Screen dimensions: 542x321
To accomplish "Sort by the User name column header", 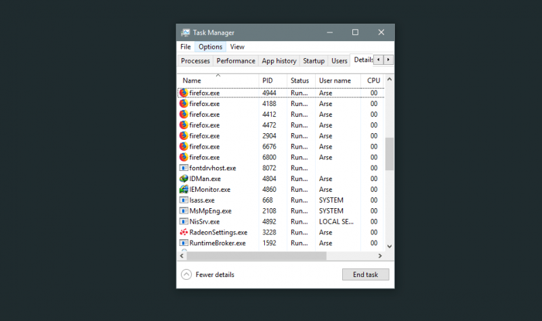I will [338, 80].
